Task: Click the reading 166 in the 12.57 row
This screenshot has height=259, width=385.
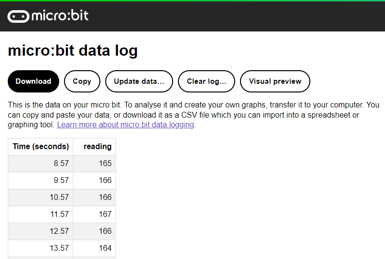Action: pos(94,231)
